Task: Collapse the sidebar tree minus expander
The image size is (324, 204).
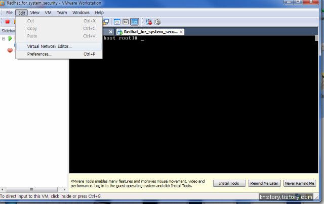Action: 4,38
